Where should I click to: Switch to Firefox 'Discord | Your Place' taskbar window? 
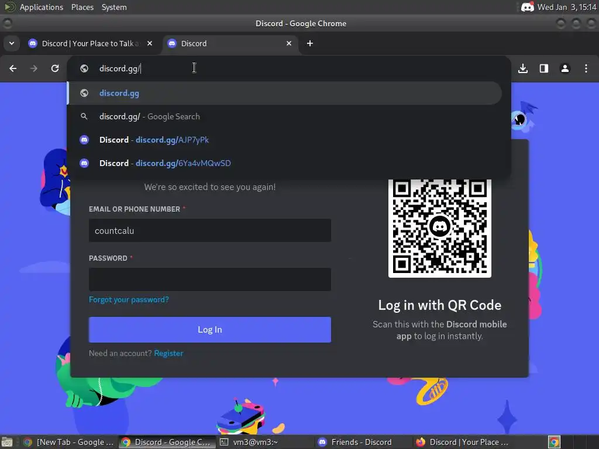pos(461,442)
